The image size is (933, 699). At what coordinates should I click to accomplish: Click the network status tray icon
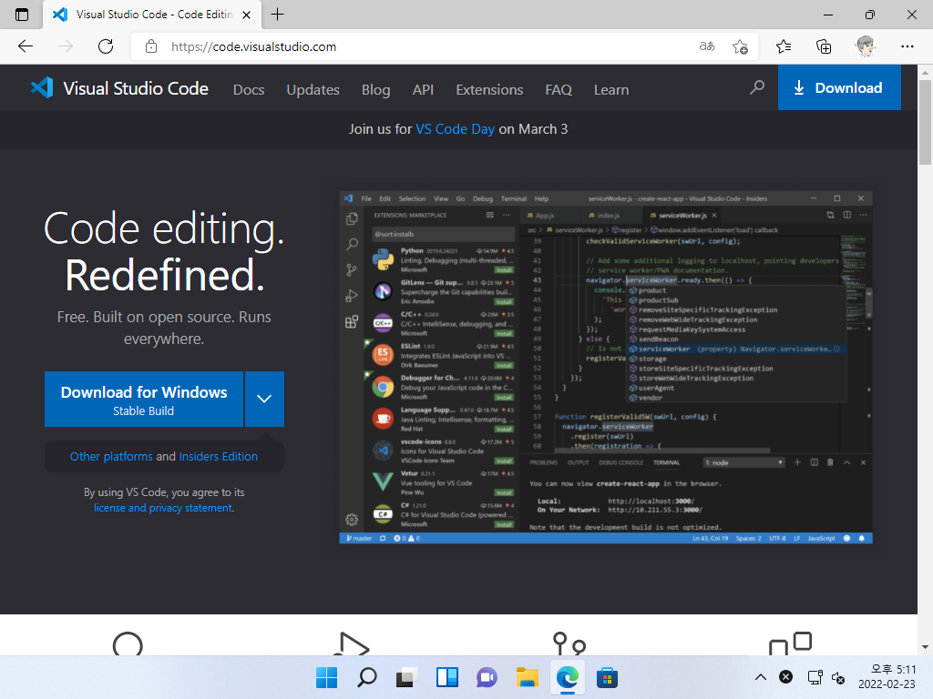(815, 677)
